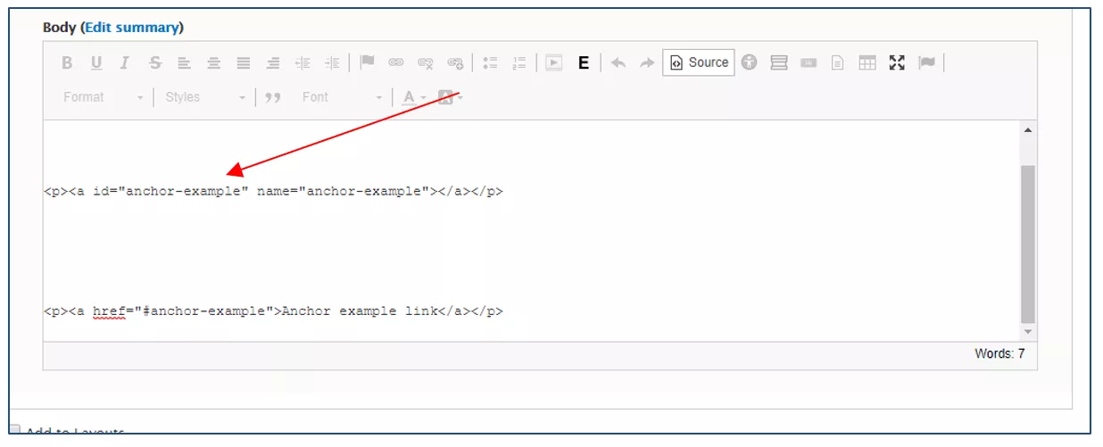Viewport: 1103px width, 447px height.
Task: Click the vertical scrollbar thumb
Action: click(x=1028, y=244)
